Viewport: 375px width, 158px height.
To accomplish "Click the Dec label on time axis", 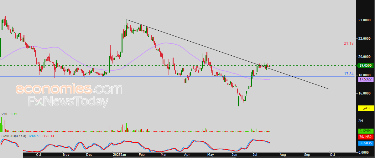I will 89,155.
